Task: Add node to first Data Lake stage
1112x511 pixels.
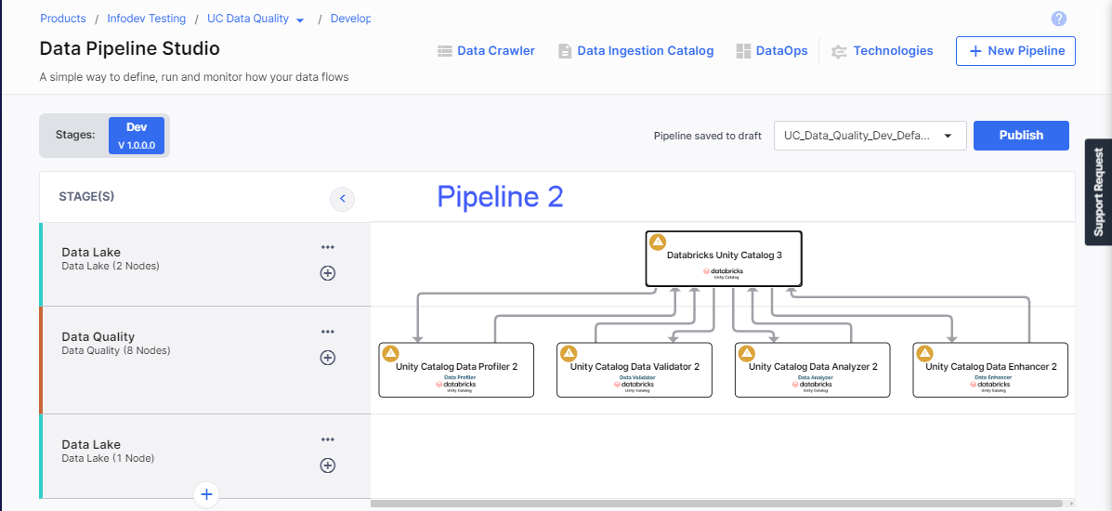Action: click(x=328, y=273)
